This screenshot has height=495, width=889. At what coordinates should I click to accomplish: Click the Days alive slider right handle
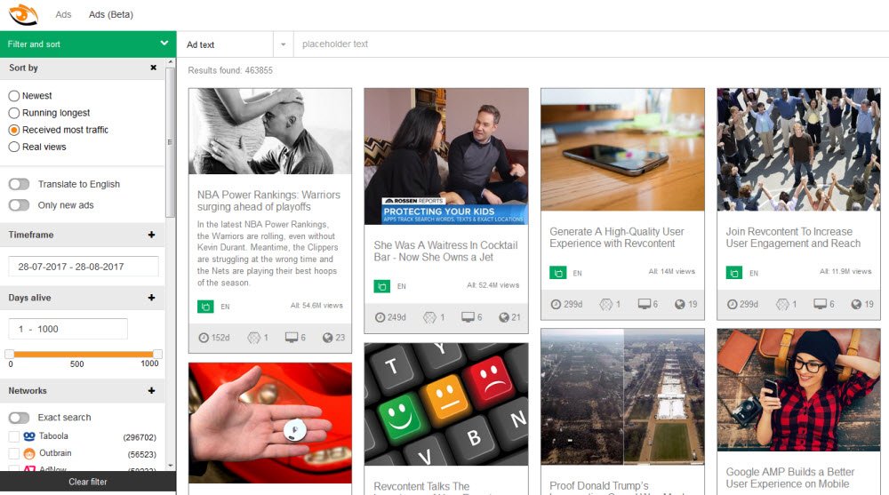157,354
